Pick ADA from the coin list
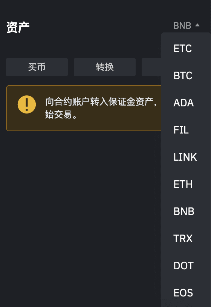The image size is (211, 307). 183,103
